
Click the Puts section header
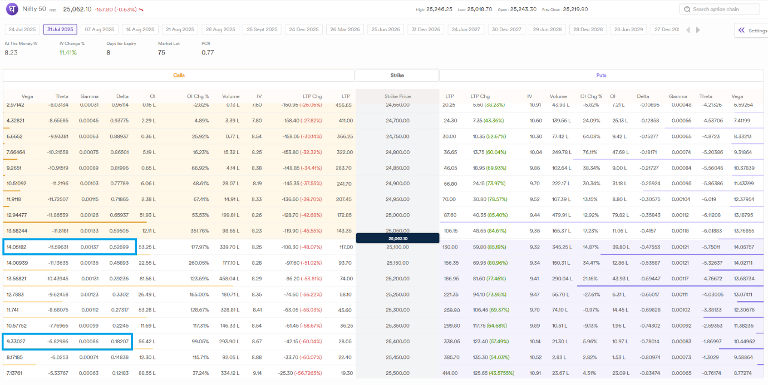click(601, 75)
